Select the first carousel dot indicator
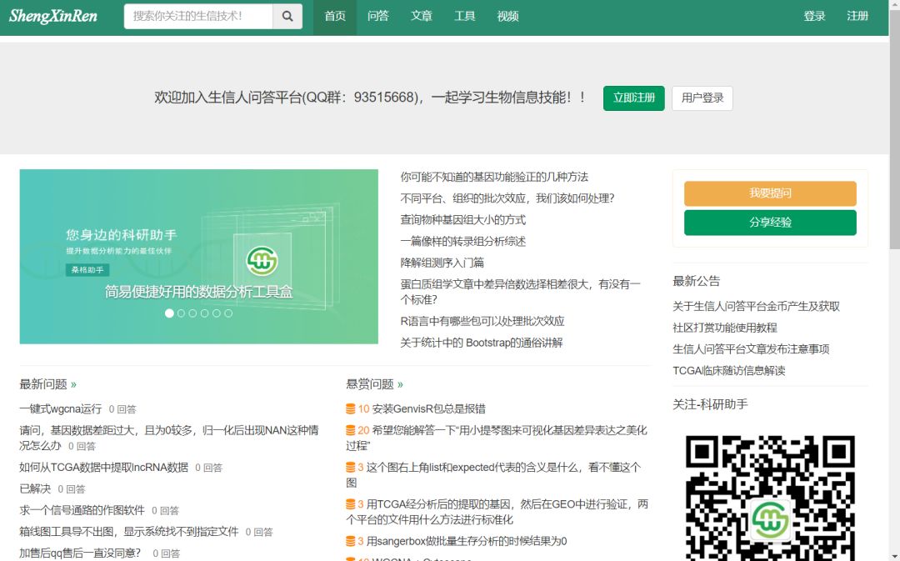 click(x=169, y=313)
